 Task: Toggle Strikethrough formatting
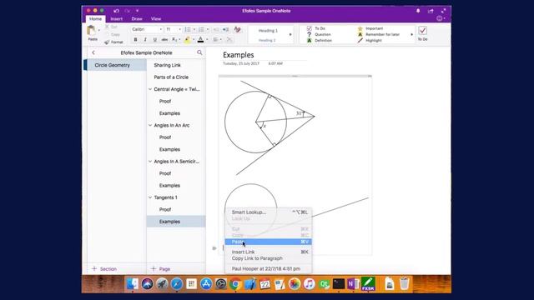[x=164, y=40]
